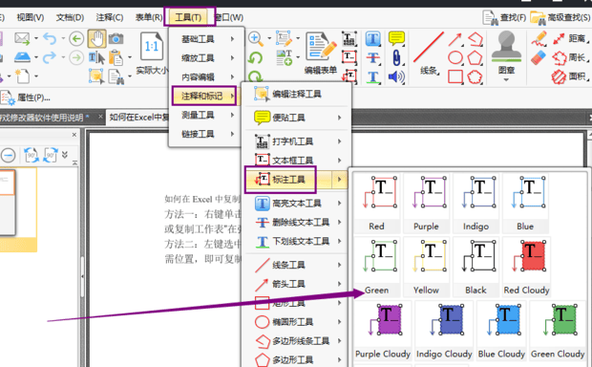This screenshot has width=592, height=367.
Task: Open 属性(P)... properties
Action: point(26,97)
